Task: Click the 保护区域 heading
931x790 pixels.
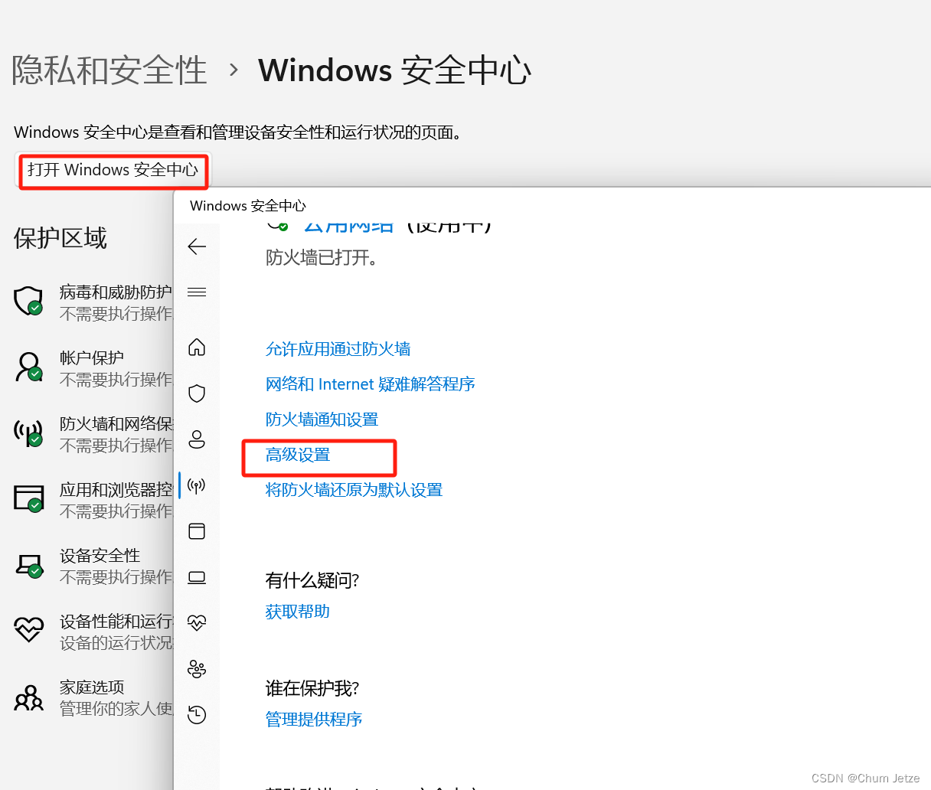Action: [x=60, y=238]
